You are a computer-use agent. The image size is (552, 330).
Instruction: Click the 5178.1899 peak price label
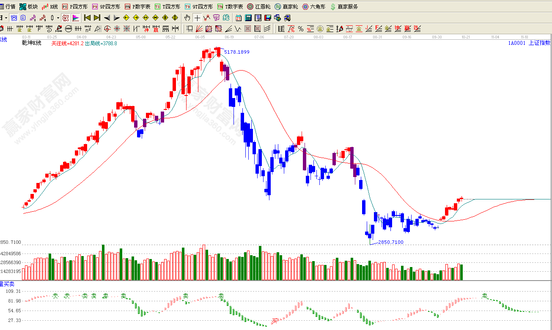click(x=236, y=52)
